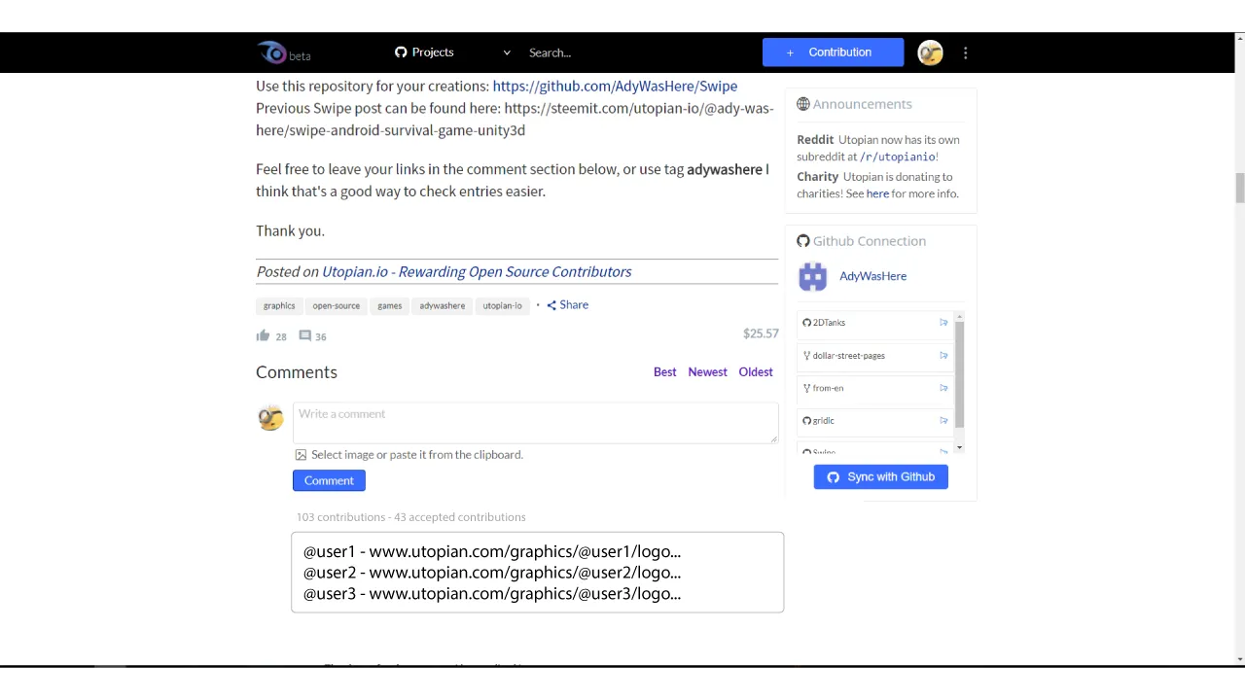Create a new Contribution
This screenshot has height=700, width=1245.
[833, 52]
